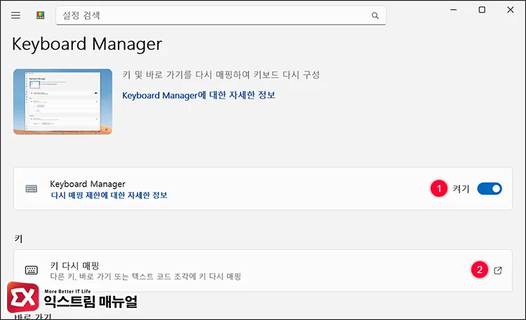Viewport: 526px width, 320px height.
Task: Open Keyboard Manager에 대한 자세한 정보 link
Action: pos(198,95)
